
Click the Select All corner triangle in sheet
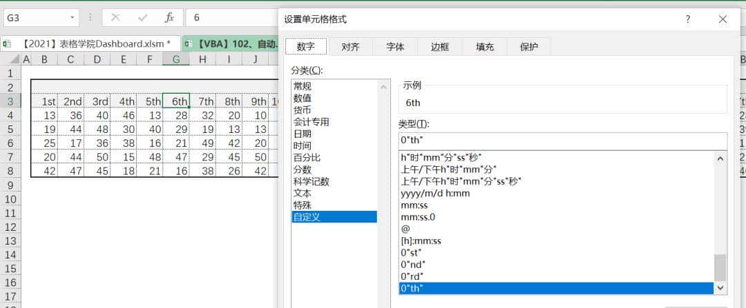point(15,59)
